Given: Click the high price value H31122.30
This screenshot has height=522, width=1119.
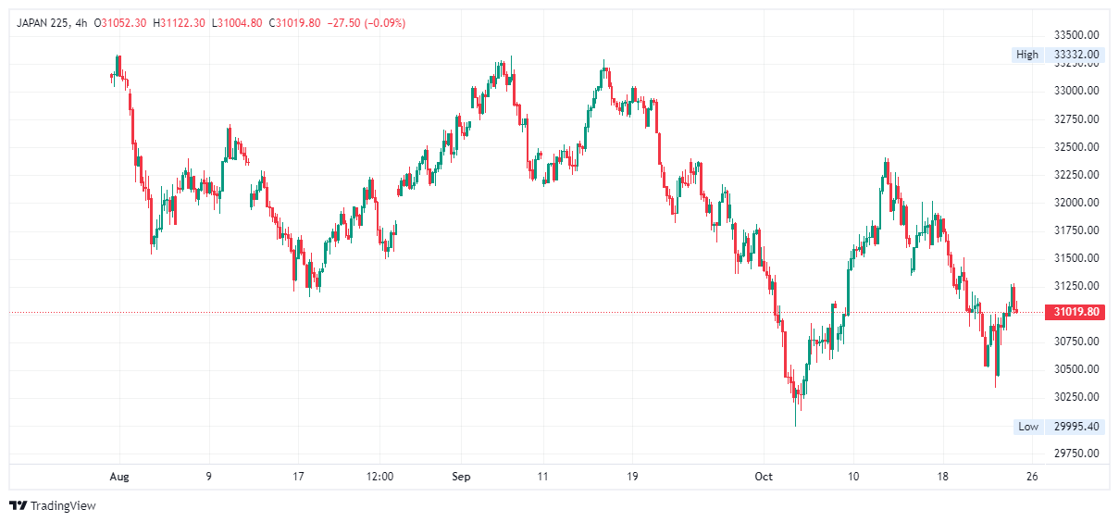Looking at the screenshot, I should (x=181, y=22).
